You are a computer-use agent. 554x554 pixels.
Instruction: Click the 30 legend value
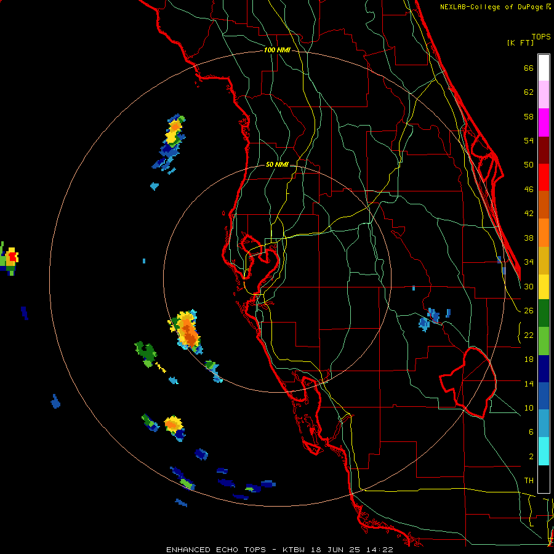[529, 286]
